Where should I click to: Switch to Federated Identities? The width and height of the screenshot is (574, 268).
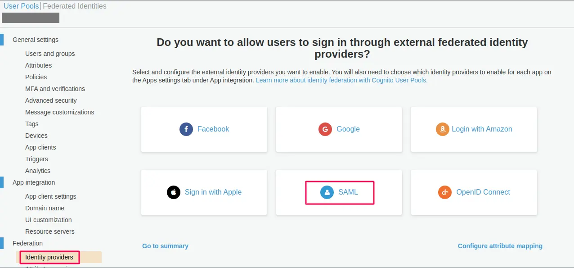click(x=75, y=6)
